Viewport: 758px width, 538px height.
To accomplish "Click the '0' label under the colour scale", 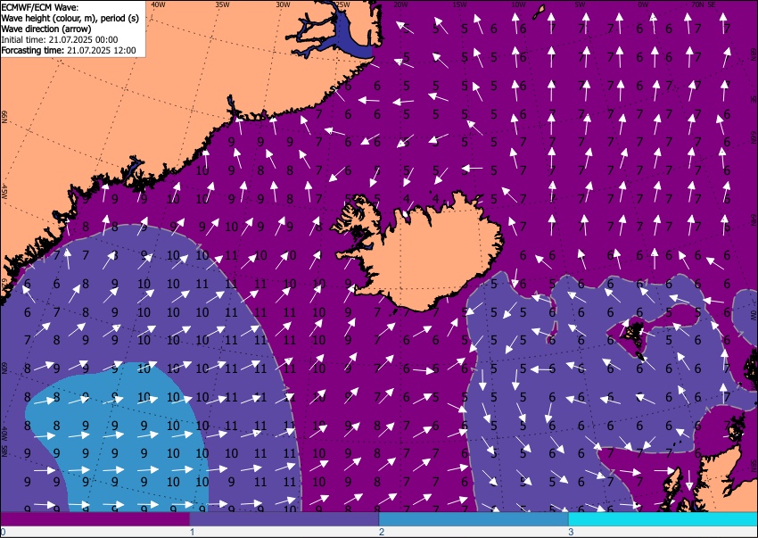I will point(3,532).
